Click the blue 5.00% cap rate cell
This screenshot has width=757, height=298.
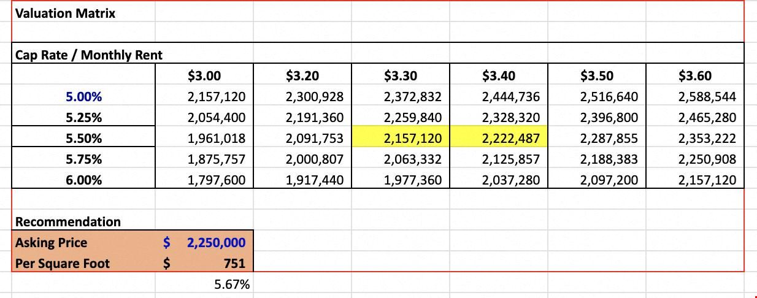coord(83,97)
